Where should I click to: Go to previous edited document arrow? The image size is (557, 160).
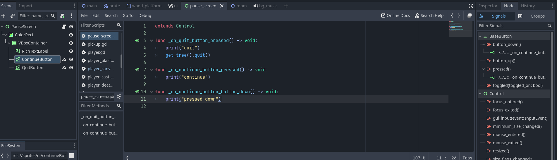[x=452, y=16]
